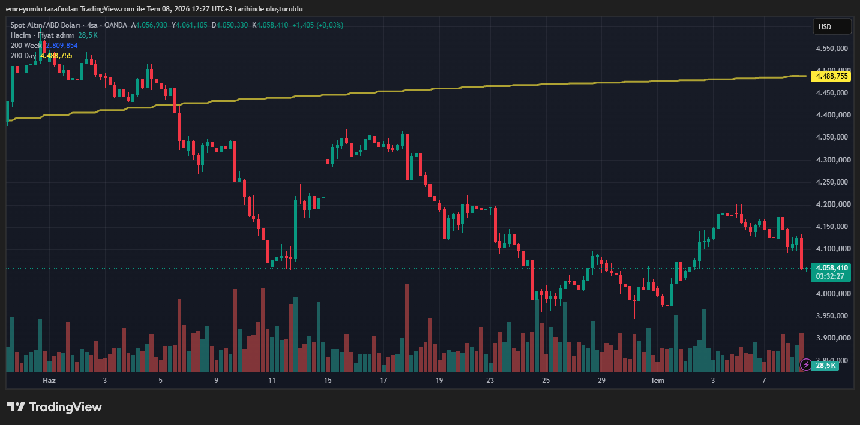Click the date label 19 on time axis
Screen dimensions: 860x425
439,381
